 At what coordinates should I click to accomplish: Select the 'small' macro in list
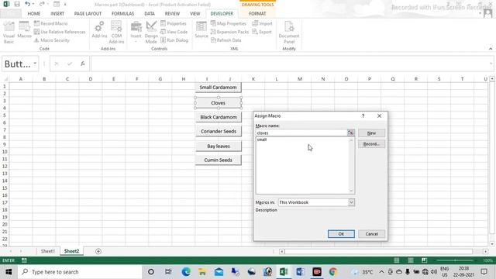point(262,139)
